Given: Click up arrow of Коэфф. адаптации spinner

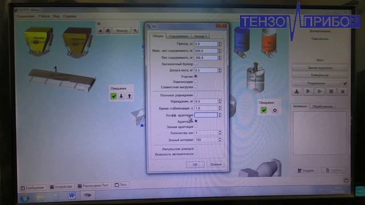Looking at the screenshot, I should pos(220,114).
